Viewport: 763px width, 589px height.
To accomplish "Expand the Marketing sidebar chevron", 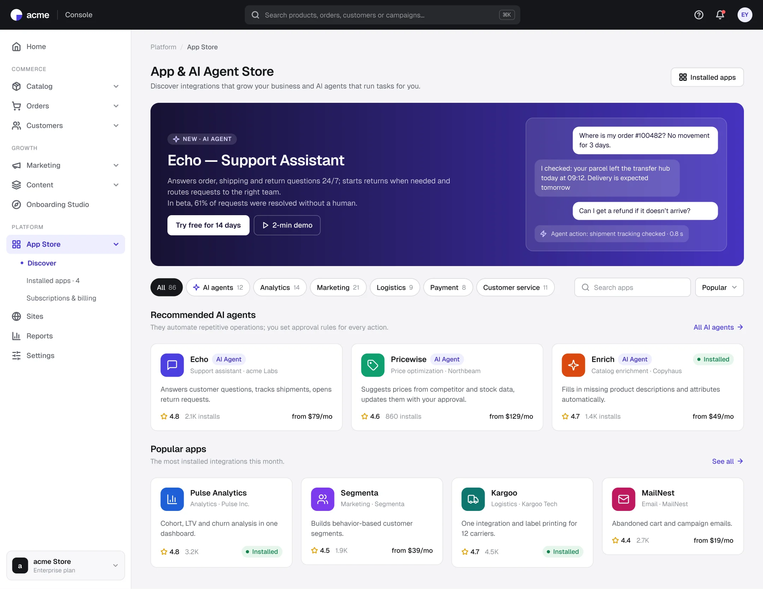I will click(116, 165).
